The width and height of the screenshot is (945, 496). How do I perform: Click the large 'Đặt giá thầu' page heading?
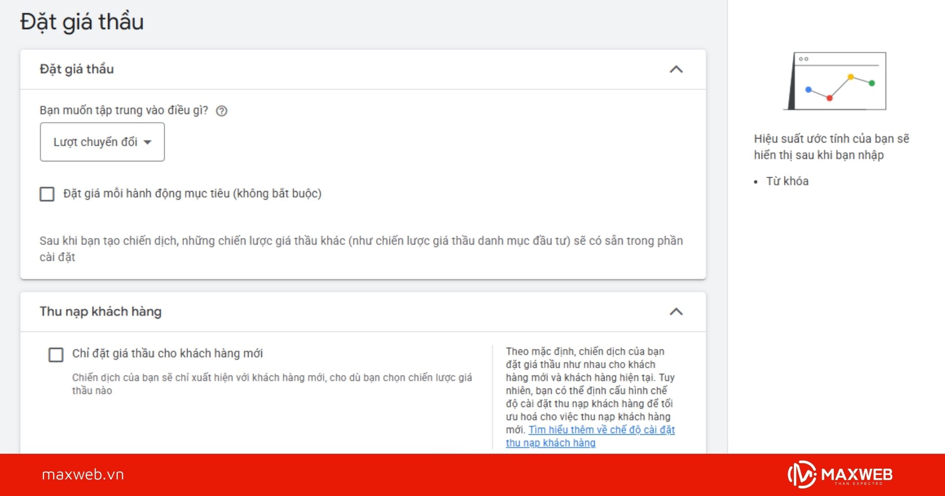point(82,22)
